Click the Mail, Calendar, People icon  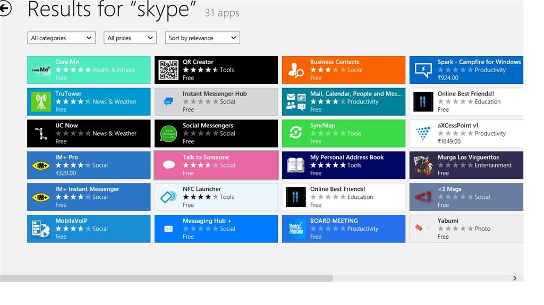click(x=295, y=101)
